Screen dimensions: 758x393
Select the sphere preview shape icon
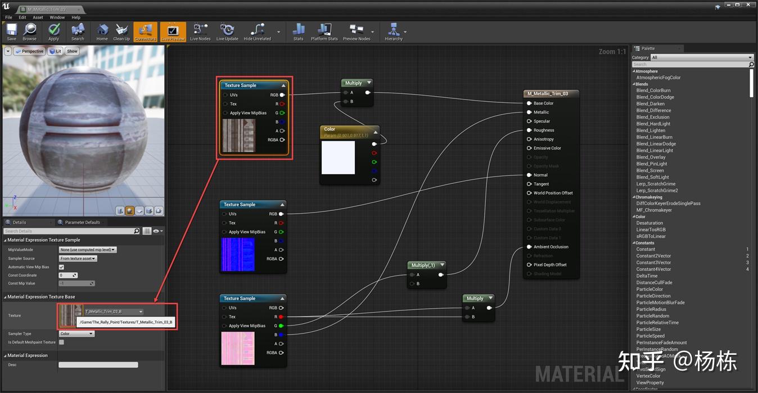129,210
